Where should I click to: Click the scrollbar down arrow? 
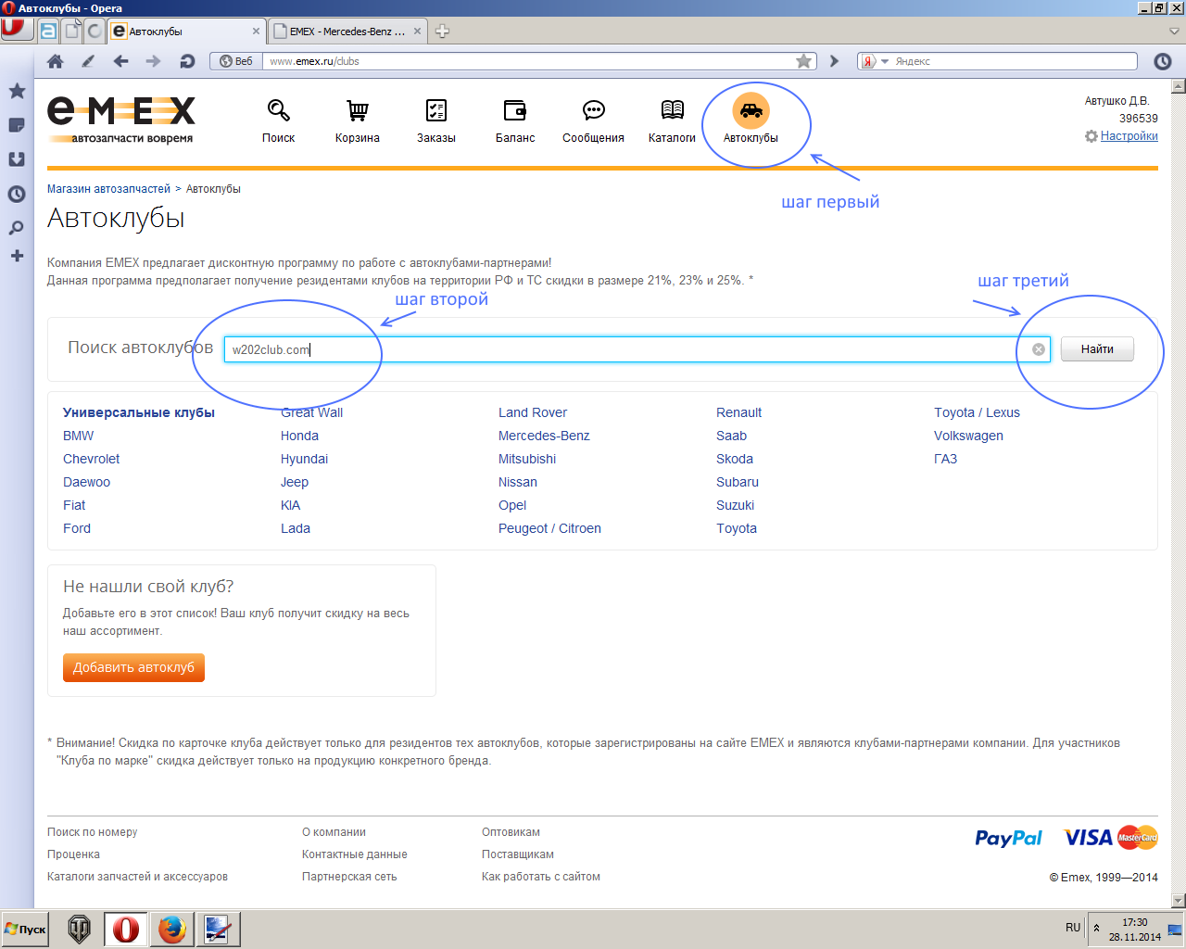coord(1179,901)
